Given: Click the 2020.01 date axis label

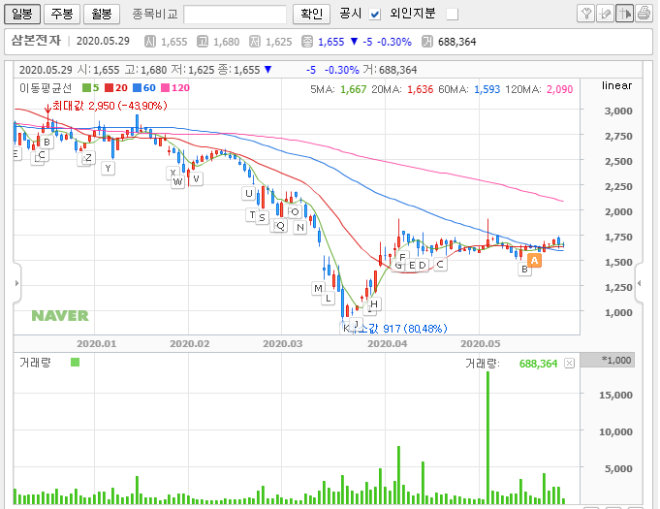Looking at the screenshot, I should [x=96, y=344].
